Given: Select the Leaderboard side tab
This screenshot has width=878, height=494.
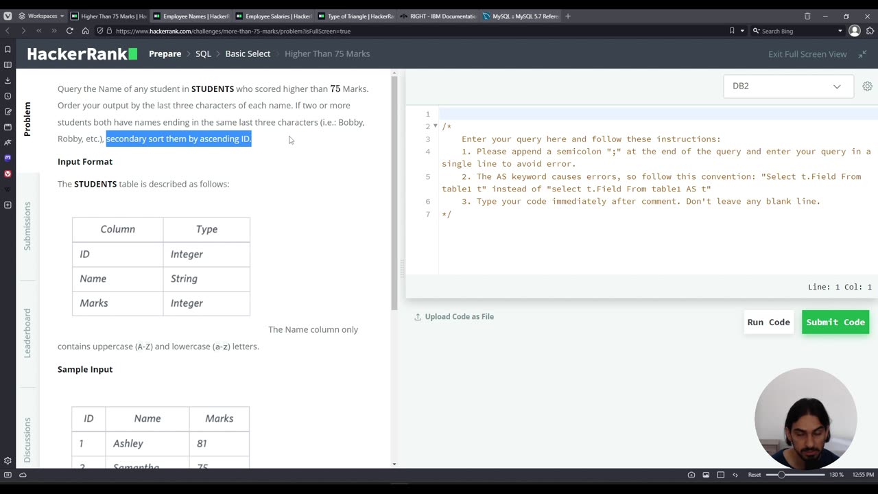Looking at the screenshot, I should (27, 333).
